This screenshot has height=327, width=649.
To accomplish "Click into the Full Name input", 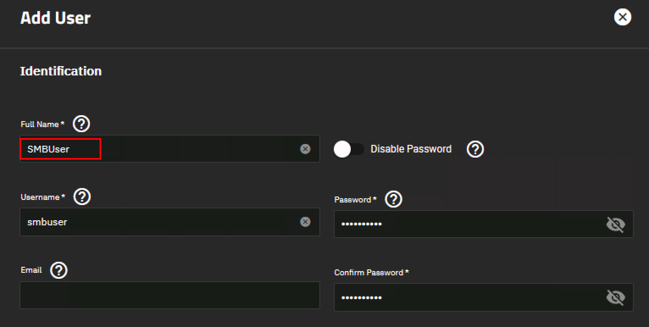I will click(x=161, y=149).
